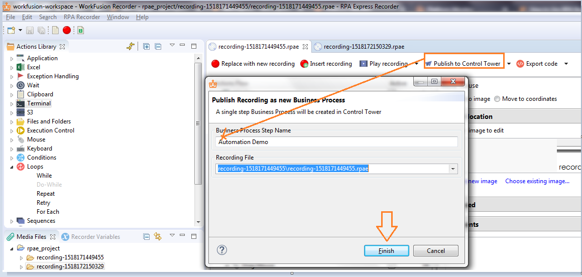Click Publish to Control Tower
The height and width of the screenshot is (277, 582).
464,64
